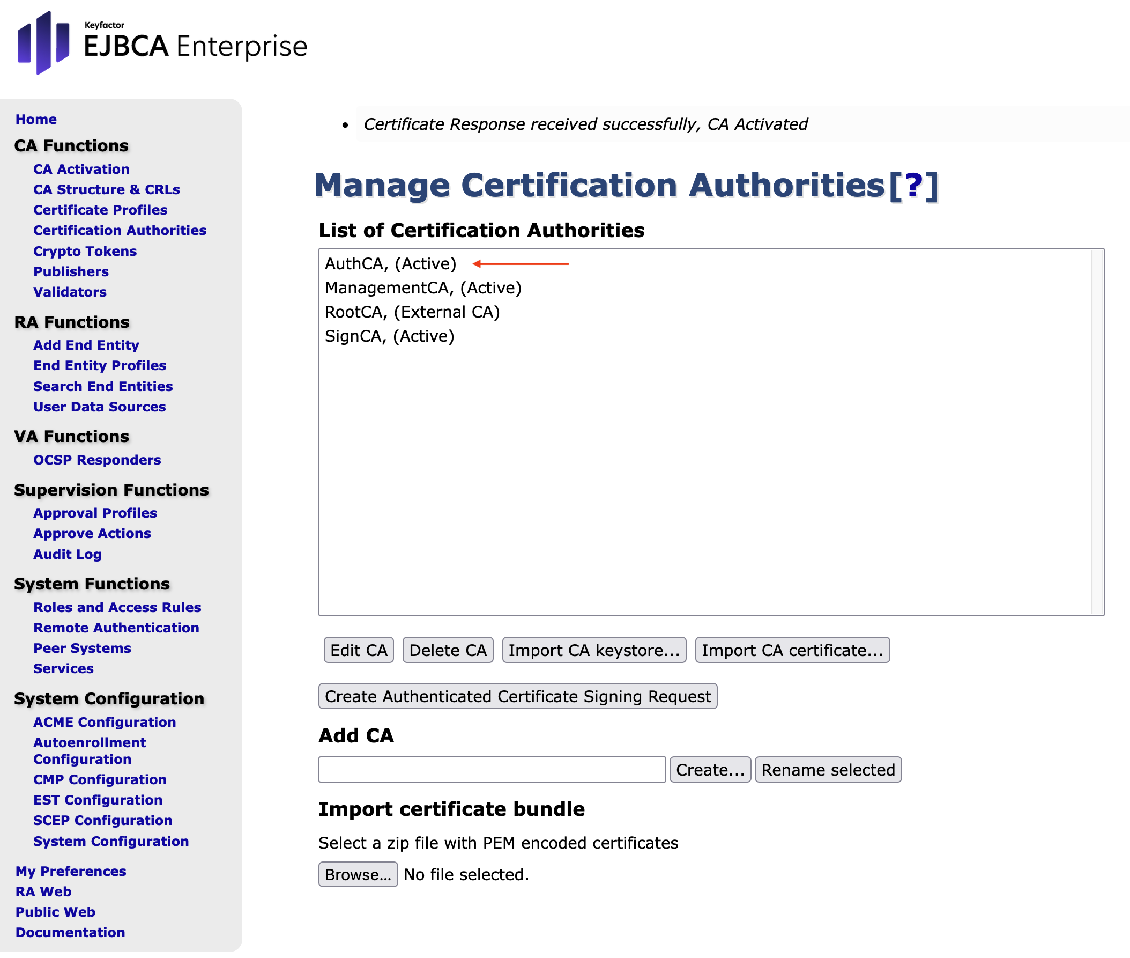Click the Create... button
Screen dimensions: 1130x958
pos(710,770)
